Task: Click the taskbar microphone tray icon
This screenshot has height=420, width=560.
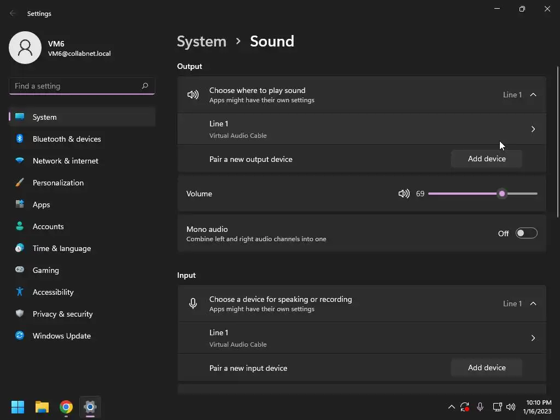Action: tap(480, 407)
